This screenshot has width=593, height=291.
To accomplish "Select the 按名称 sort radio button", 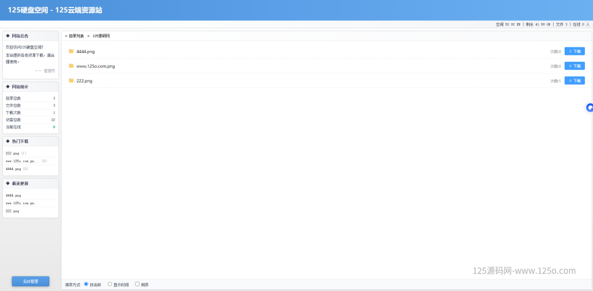I will point(86,284).
